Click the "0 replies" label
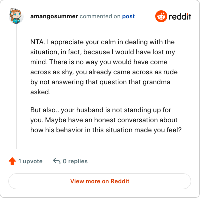The height and width of the screenshot is (198, 200). click(x=75, y=161)
